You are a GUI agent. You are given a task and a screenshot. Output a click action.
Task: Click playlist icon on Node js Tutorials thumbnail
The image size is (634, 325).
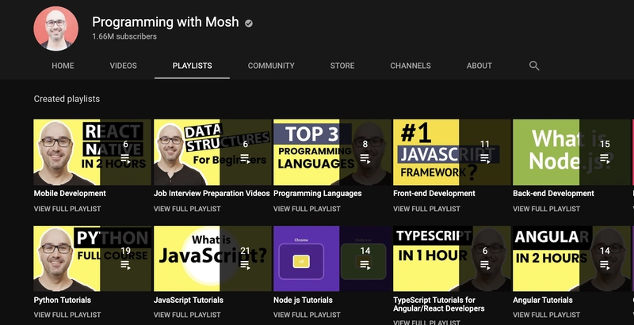click(x=365, y=265)
